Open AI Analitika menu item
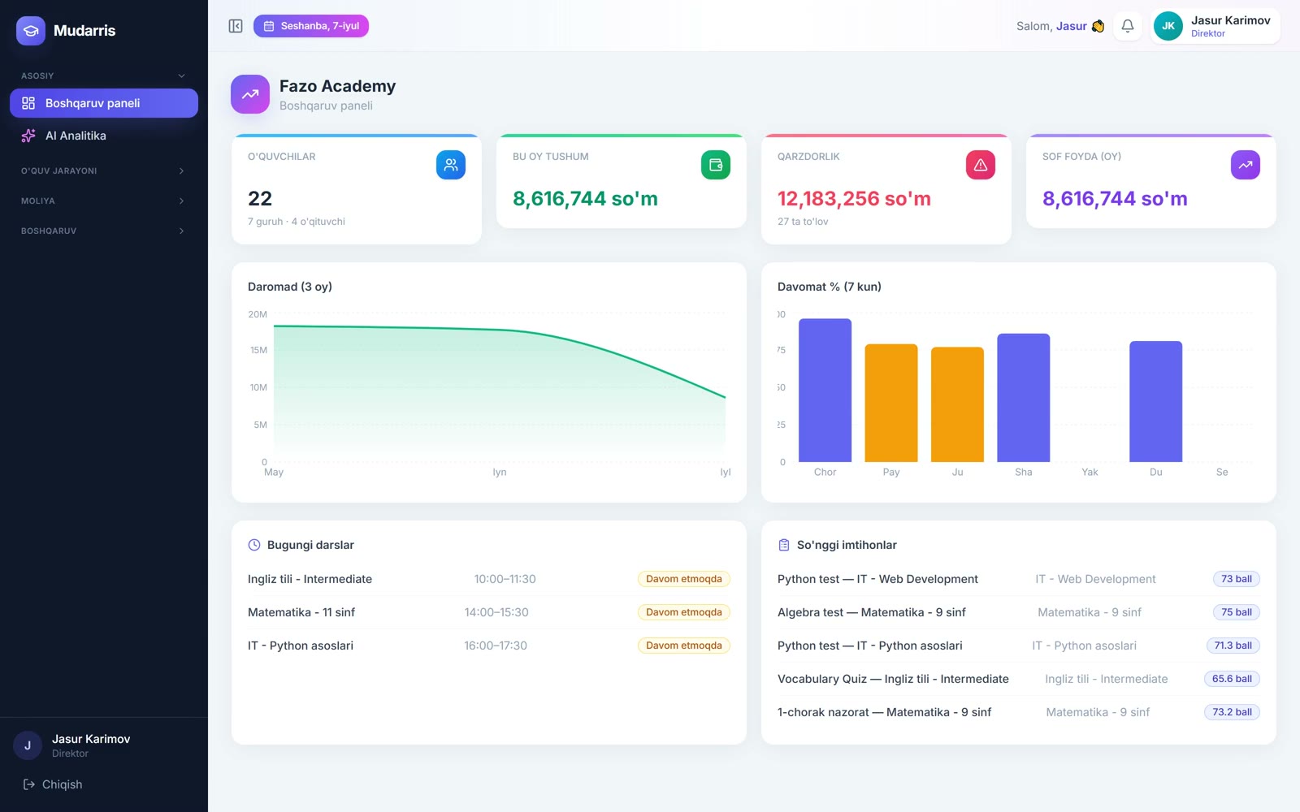Image resolution: width=1300 pixels, height=812 pixels. (x=104, y=136)
